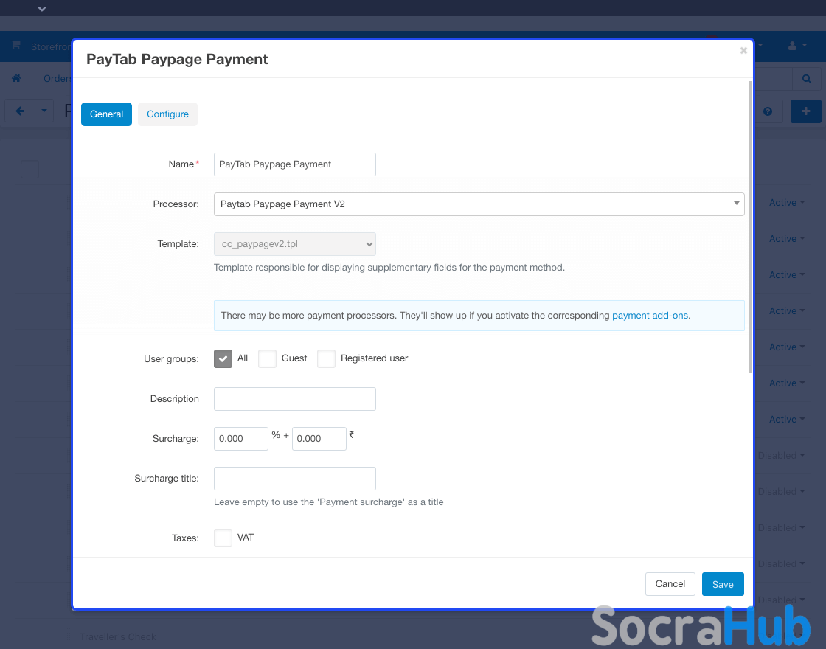Tick the select-all checkbox behind dialog

(x=29, y=169)
